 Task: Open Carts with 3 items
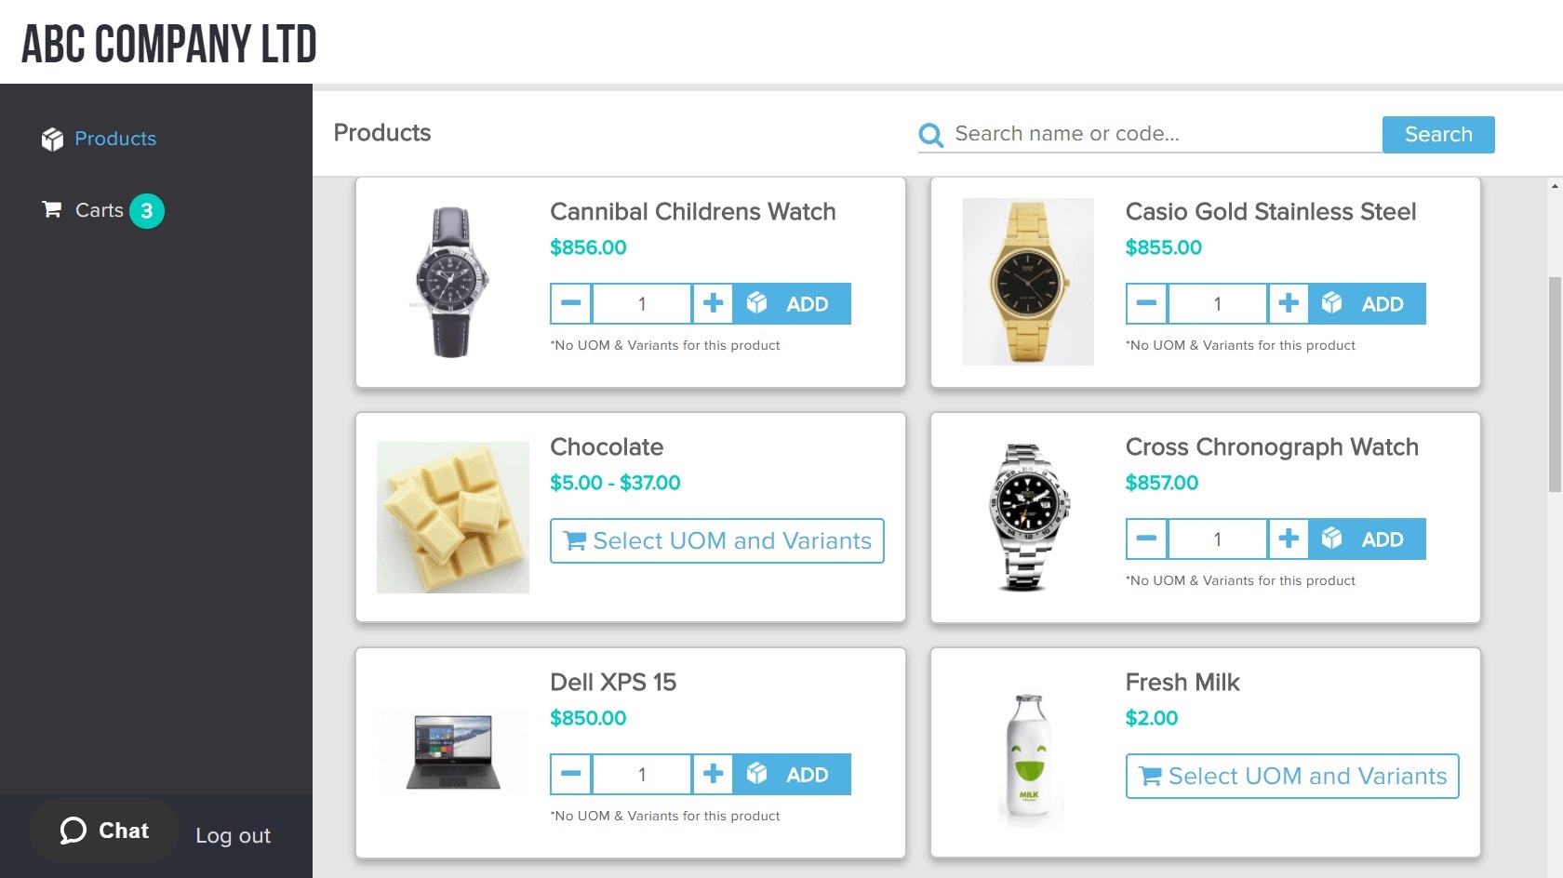(100, 210)
